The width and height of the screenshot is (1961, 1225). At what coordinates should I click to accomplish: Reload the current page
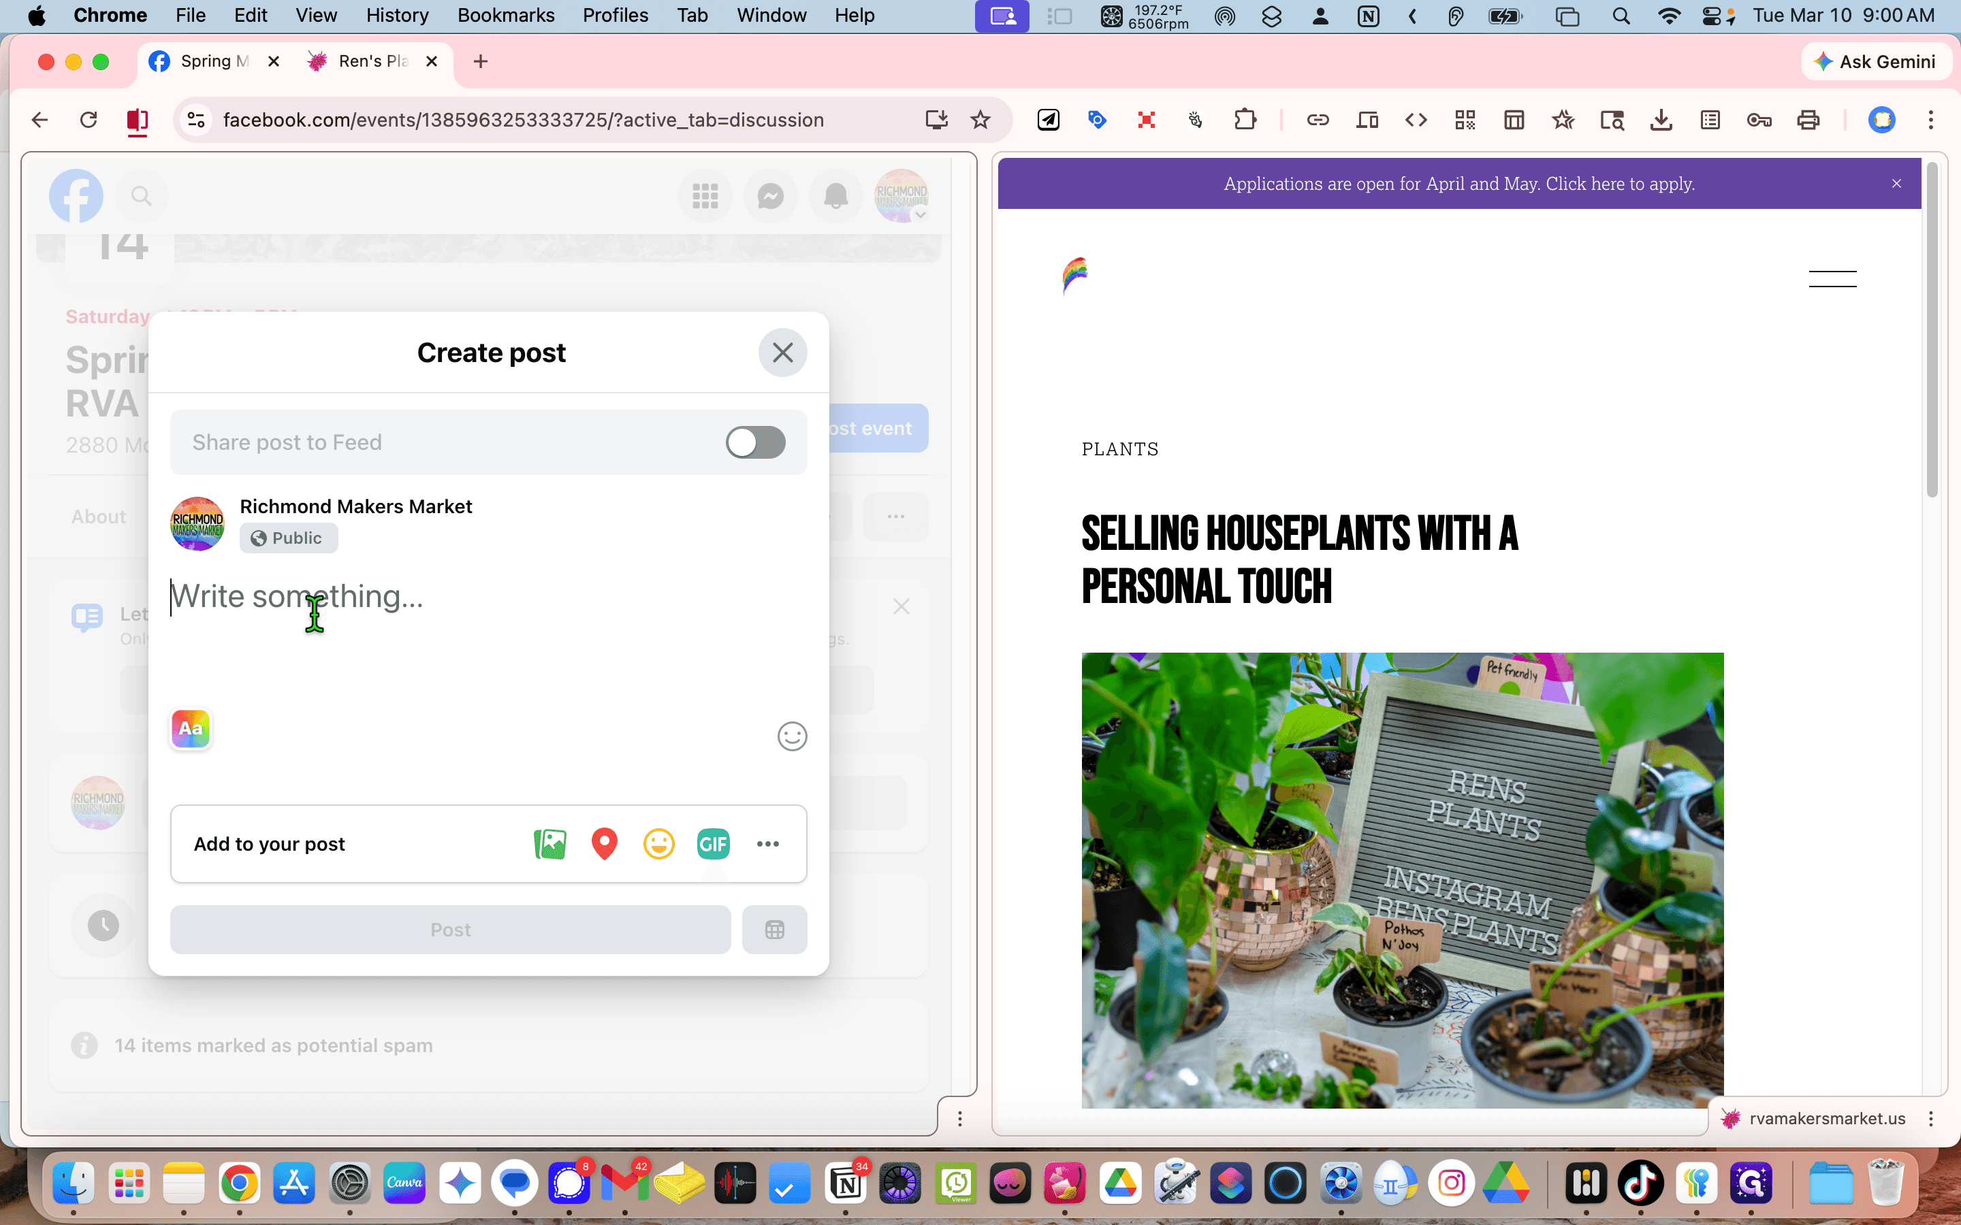click(x=89, y=120)
